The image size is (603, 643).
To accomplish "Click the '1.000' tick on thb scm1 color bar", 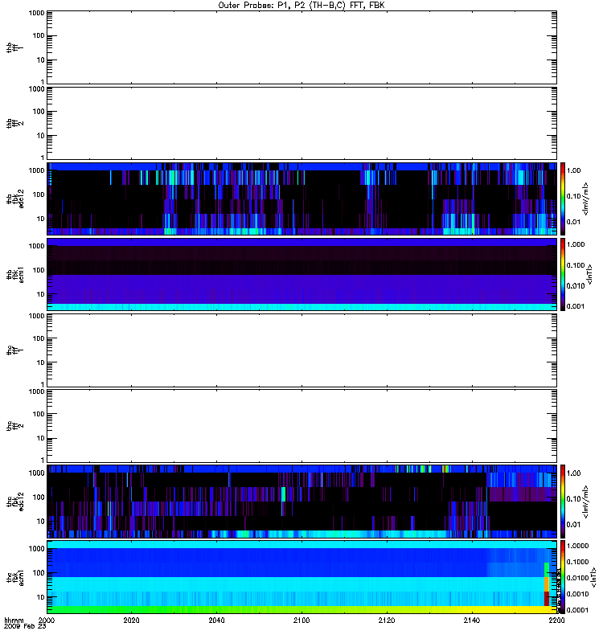I will click(x=576, y=244).
